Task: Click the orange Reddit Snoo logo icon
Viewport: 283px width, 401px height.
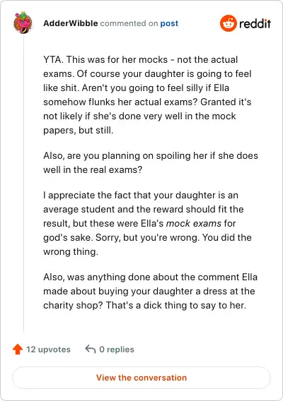Action: click(228, 23)
